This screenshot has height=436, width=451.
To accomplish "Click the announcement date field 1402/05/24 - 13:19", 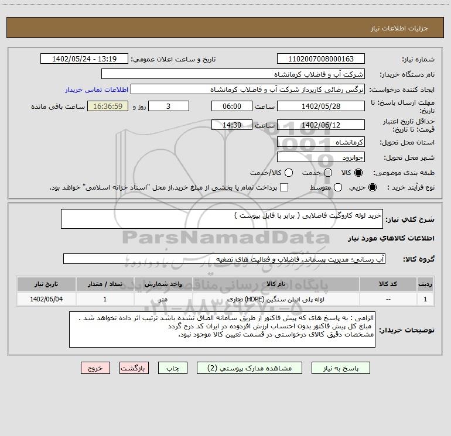I will [x=84, y=59].
